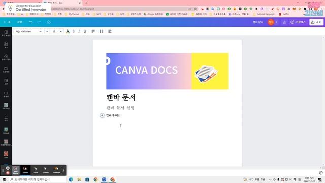
Task: Increase font size with the plus button
Action: tap(61, 31)
